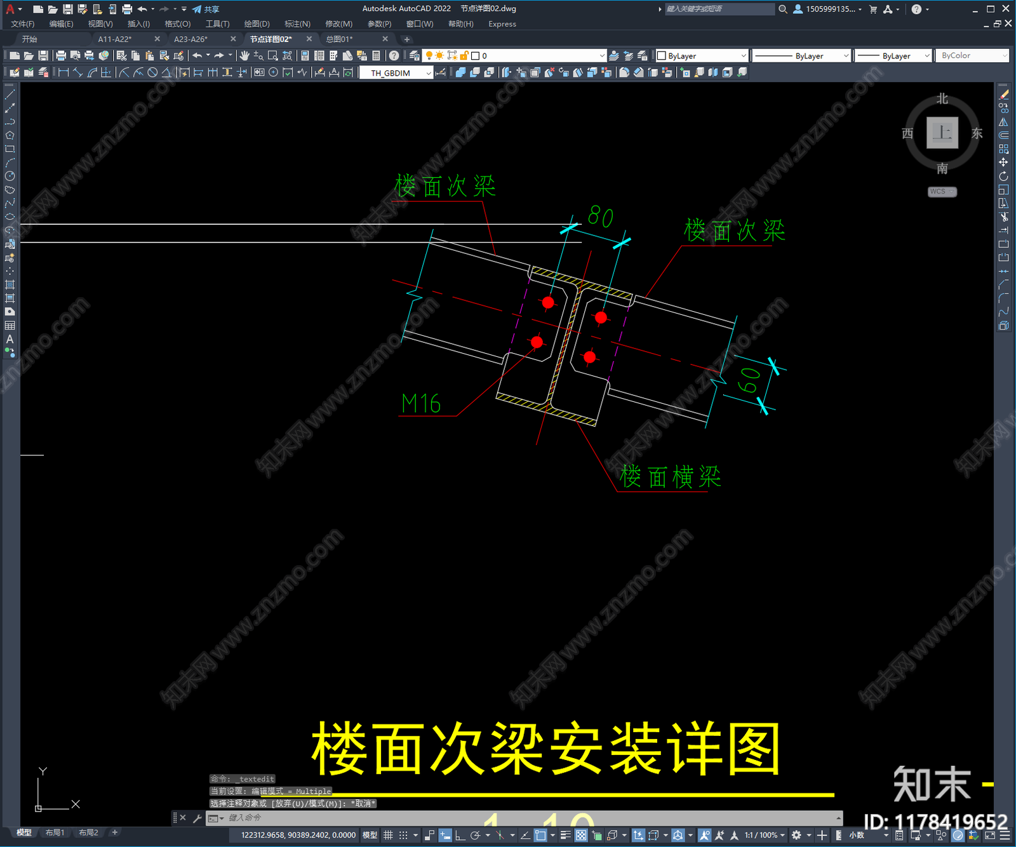1016x847 pixels.
Task: Select the Polygon tool in the left toolbar
Action: [10, 135]
